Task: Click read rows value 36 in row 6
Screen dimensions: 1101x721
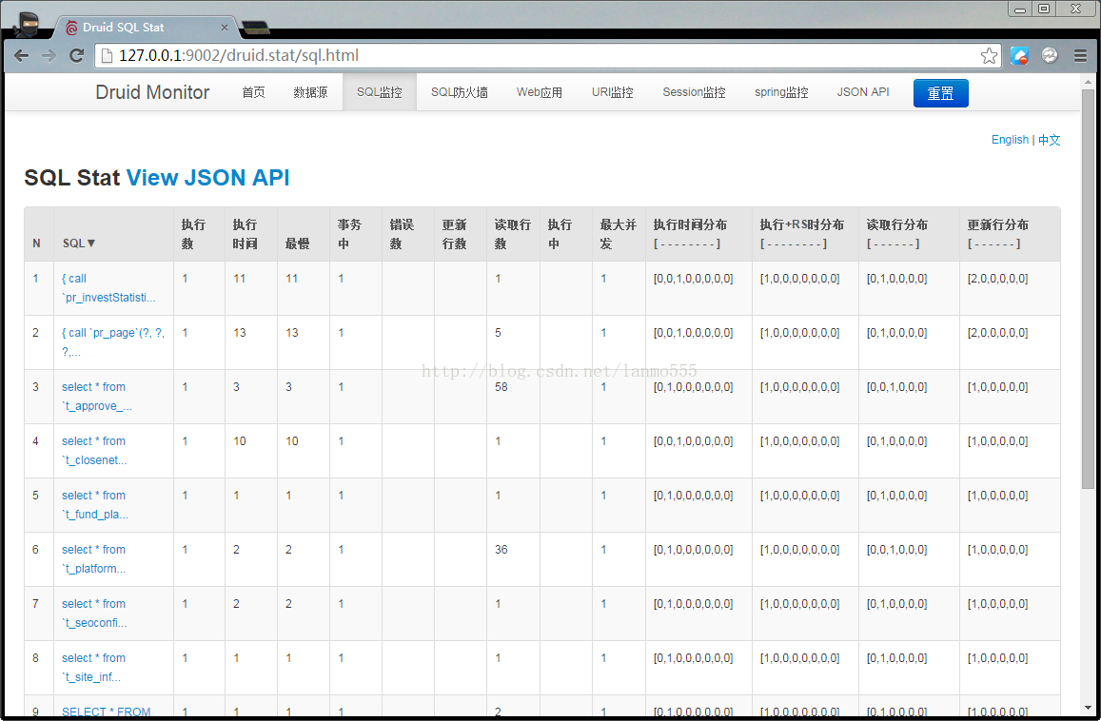Action: pyautogui.click(x=501, y=549)
